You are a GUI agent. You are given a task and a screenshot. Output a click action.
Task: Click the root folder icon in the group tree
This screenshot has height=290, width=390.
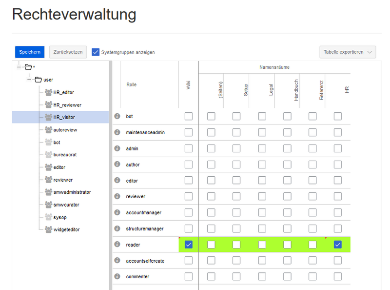tap(28, 67)
